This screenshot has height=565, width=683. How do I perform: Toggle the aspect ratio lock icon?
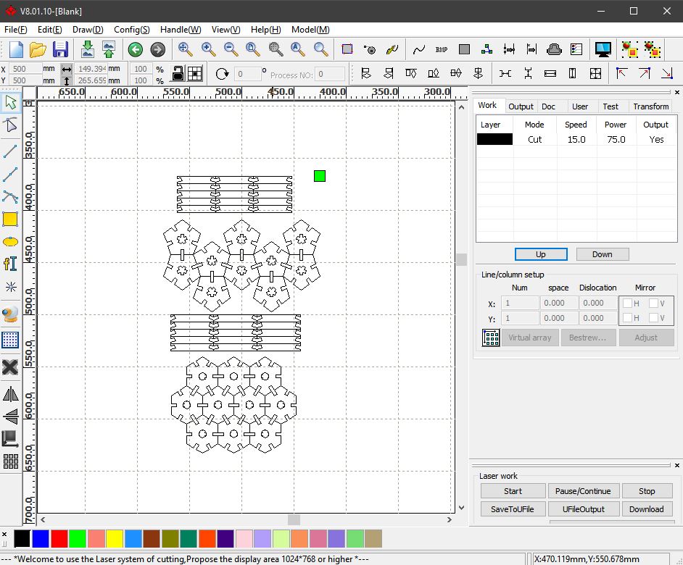178,73
